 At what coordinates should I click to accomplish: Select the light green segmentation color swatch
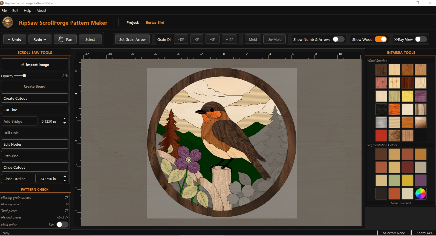394,180
